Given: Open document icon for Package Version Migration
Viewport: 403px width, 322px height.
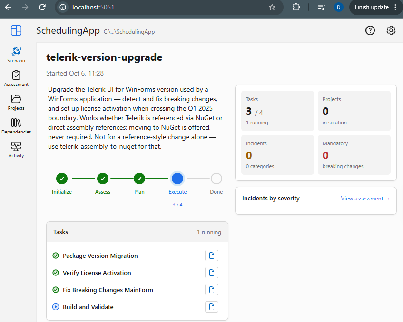Looking at the screenshot, I should point(212,256).
